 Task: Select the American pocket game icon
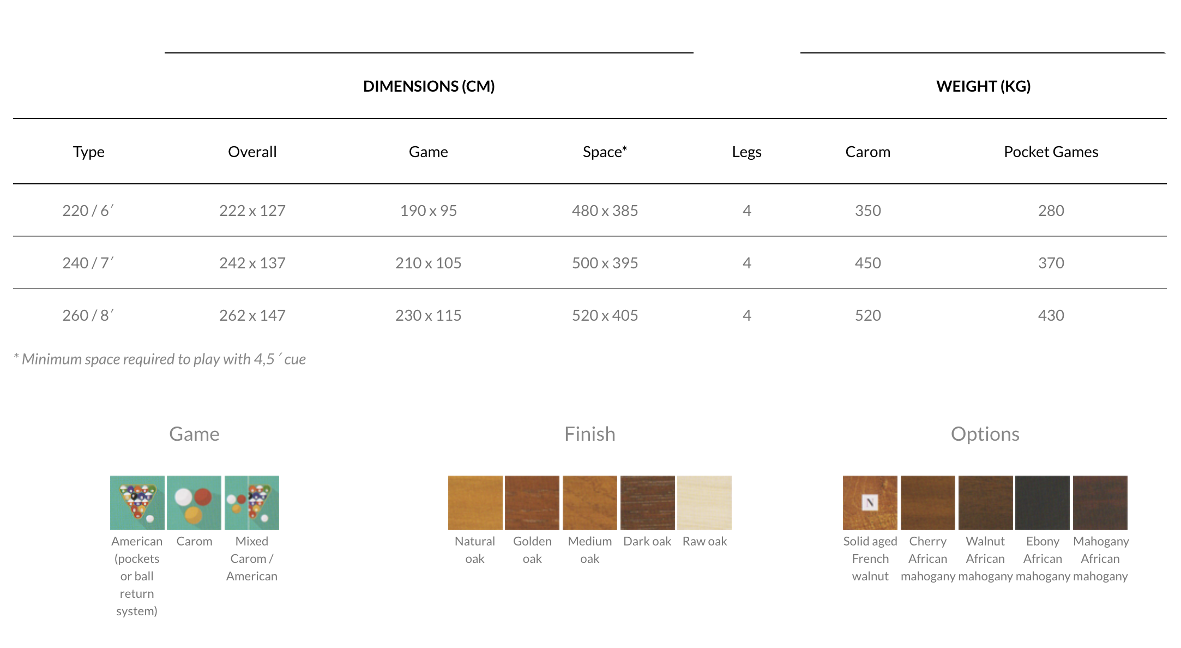[137, 502]
